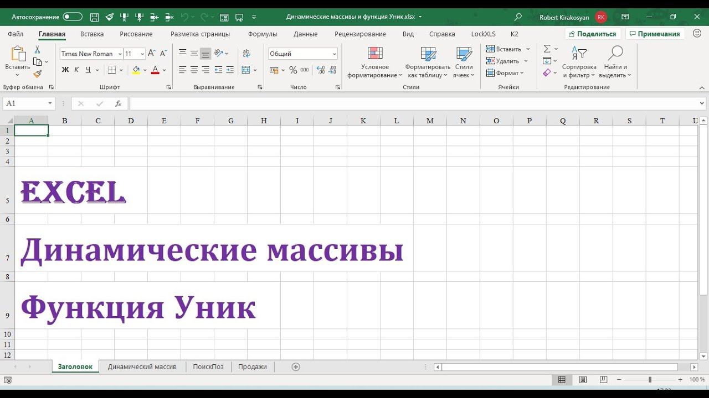The image size is (709, 398).
Task: Increase font size with the larger A icon
Action: coord(151,54)
